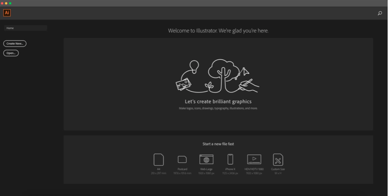Click the Create New... button
This screenshot has height=196, width=389.
(15, 43)
